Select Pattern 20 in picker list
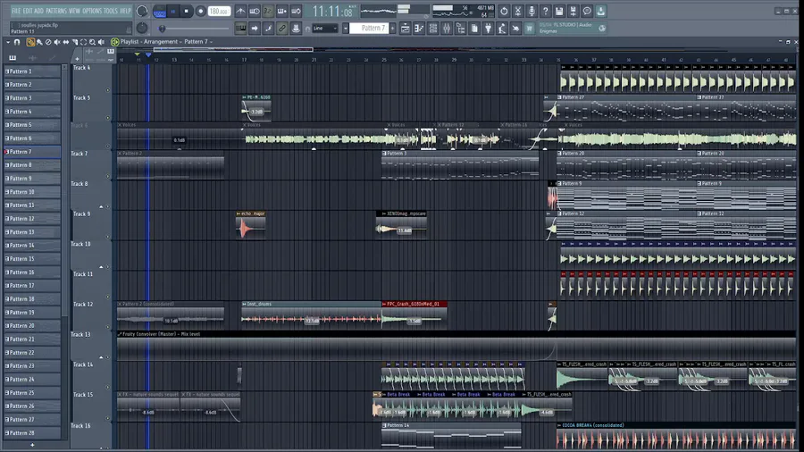 tap(32, 325)
